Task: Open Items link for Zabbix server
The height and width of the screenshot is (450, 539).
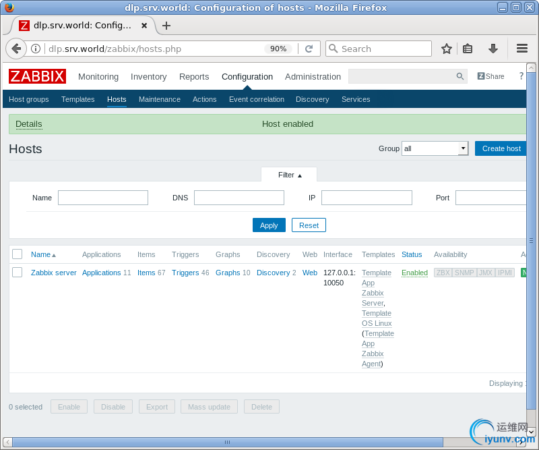Action: (146, 273)
